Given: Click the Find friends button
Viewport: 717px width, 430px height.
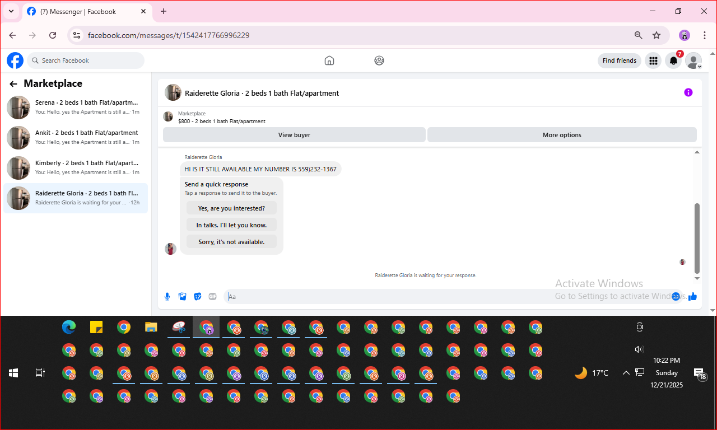Looking at the screenshot, I should [620, 60].
